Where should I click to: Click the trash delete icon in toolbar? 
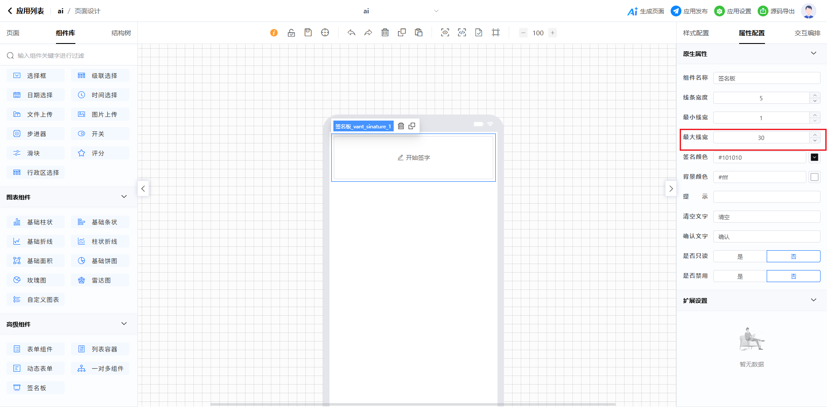(x=385, y=33)
